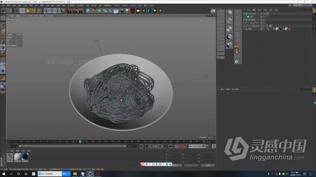The width and height of the screenshot is (316, 177).
Task: Click the Octane Mix material ball
Action: point(229,37)
